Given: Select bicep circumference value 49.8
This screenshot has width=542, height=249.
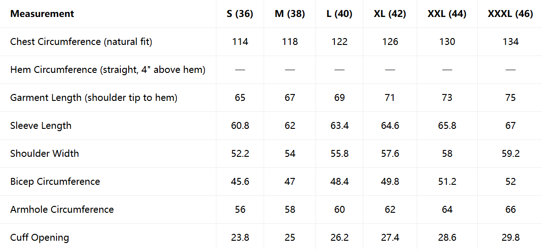Looking at the screenshot, I should (390, 182).
